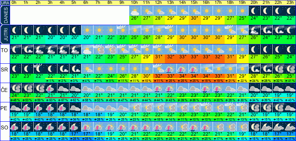Select the SR day row label
This screenshot has width=296, height=141.
[x=4, y=70]
